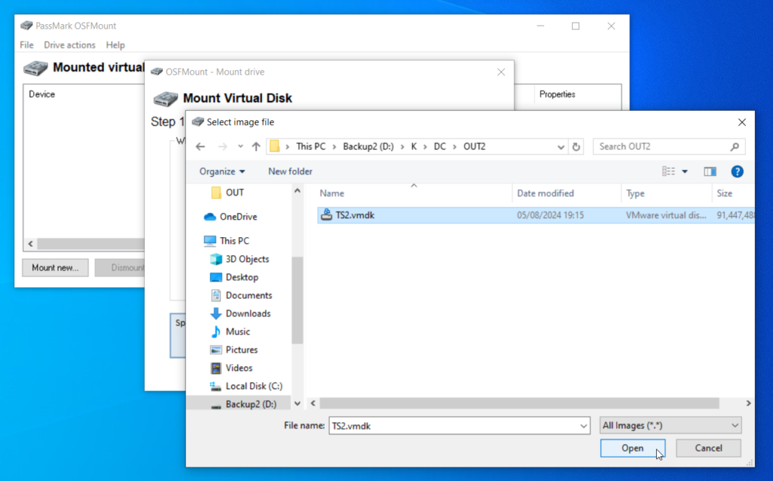
Task: Open recent locations dropdown arrow
Action: point(240,146)
